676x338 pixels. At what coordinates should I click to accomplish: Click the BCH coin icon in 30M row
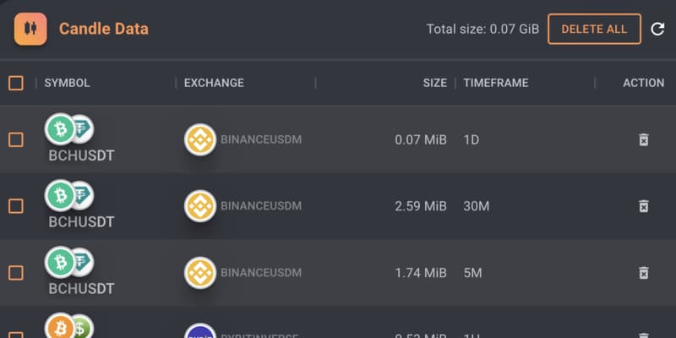(60, 195)
